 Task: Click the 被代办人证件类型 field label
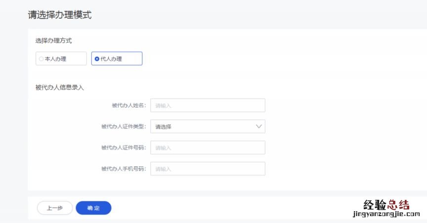[124, 127]
